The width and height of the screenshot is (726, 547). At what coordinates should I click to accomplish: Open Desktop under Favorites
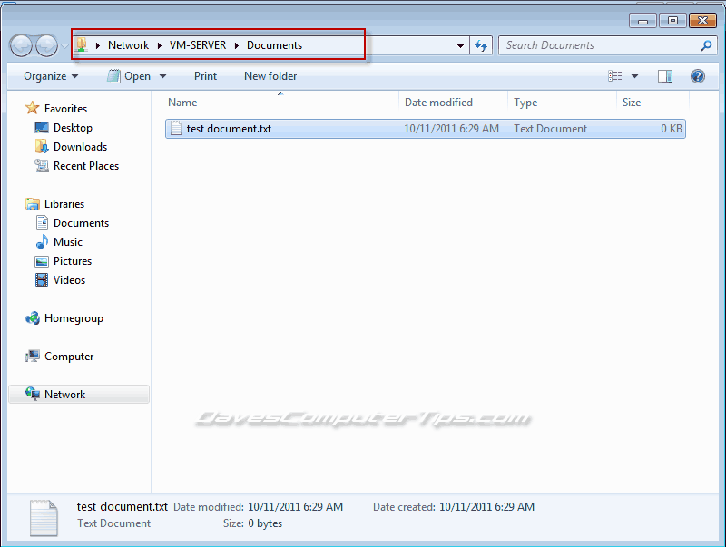[x=73, y=128]
